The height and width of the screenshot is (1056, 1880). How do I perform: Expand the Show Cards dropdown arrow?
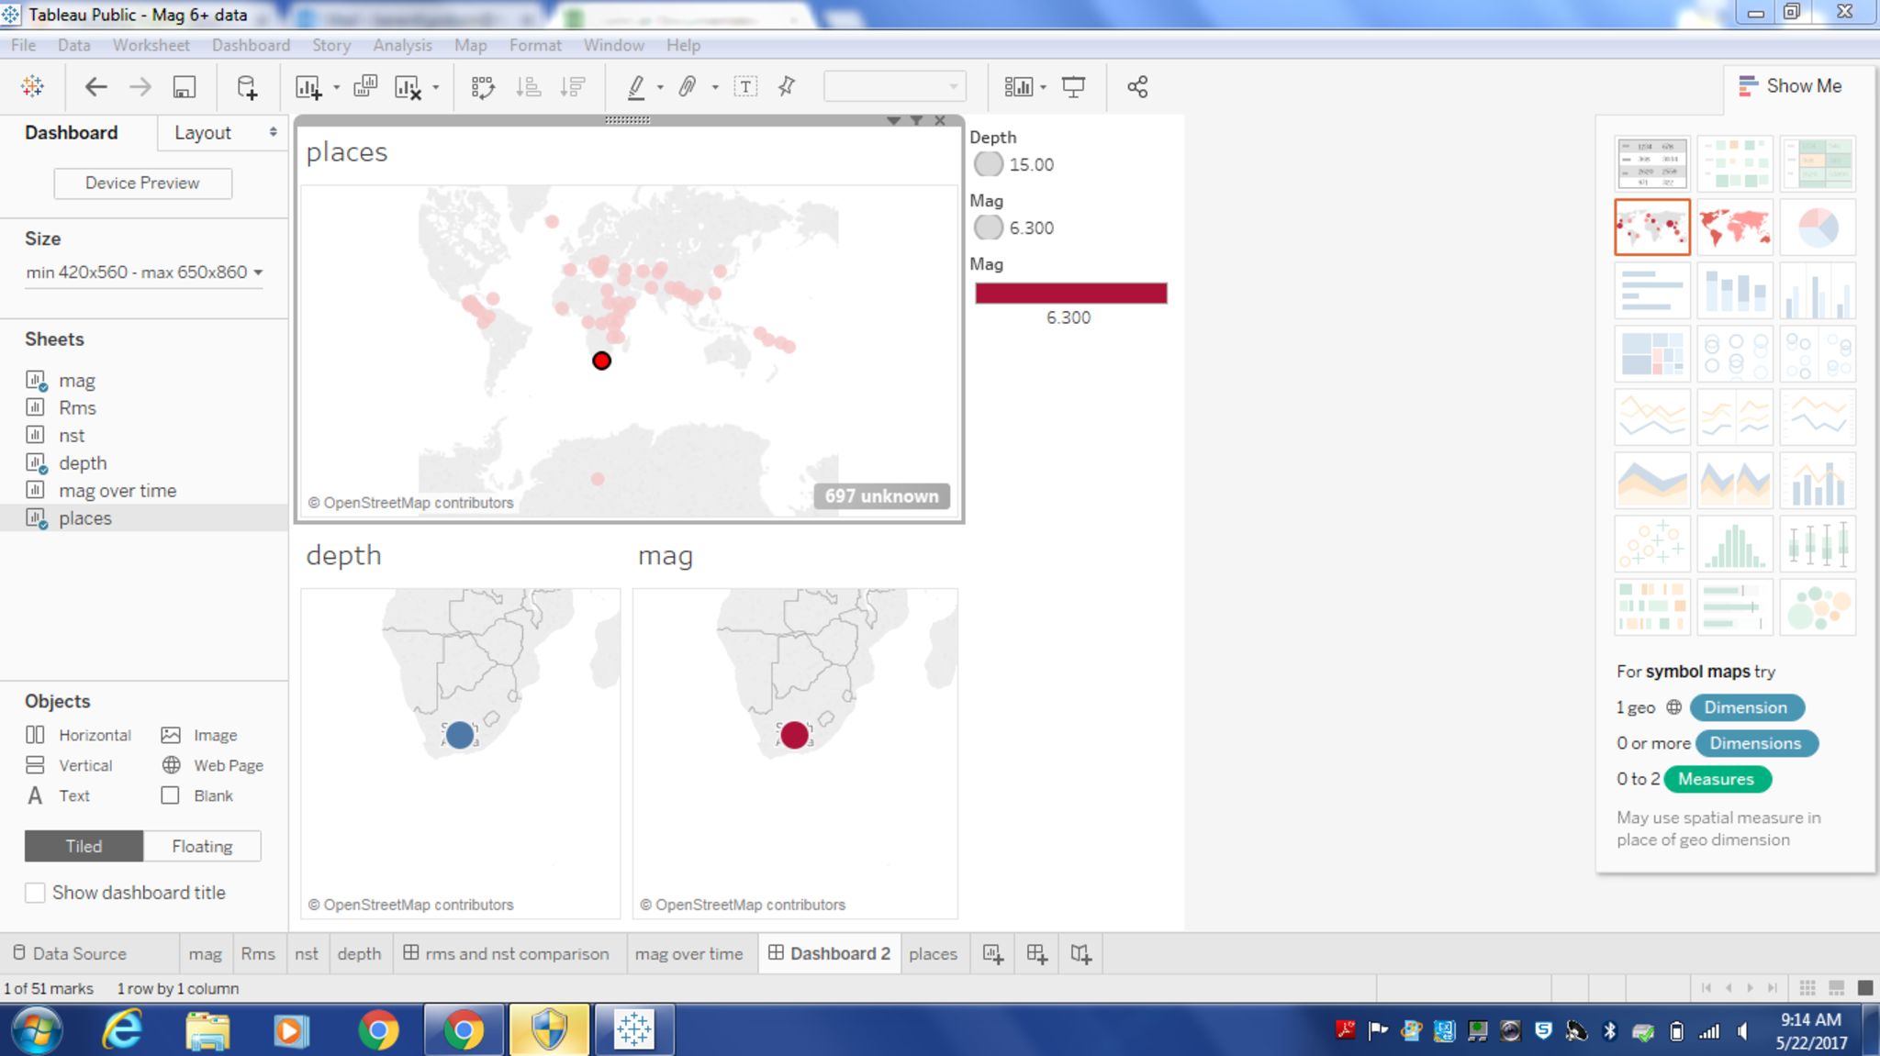point(1044,87)
